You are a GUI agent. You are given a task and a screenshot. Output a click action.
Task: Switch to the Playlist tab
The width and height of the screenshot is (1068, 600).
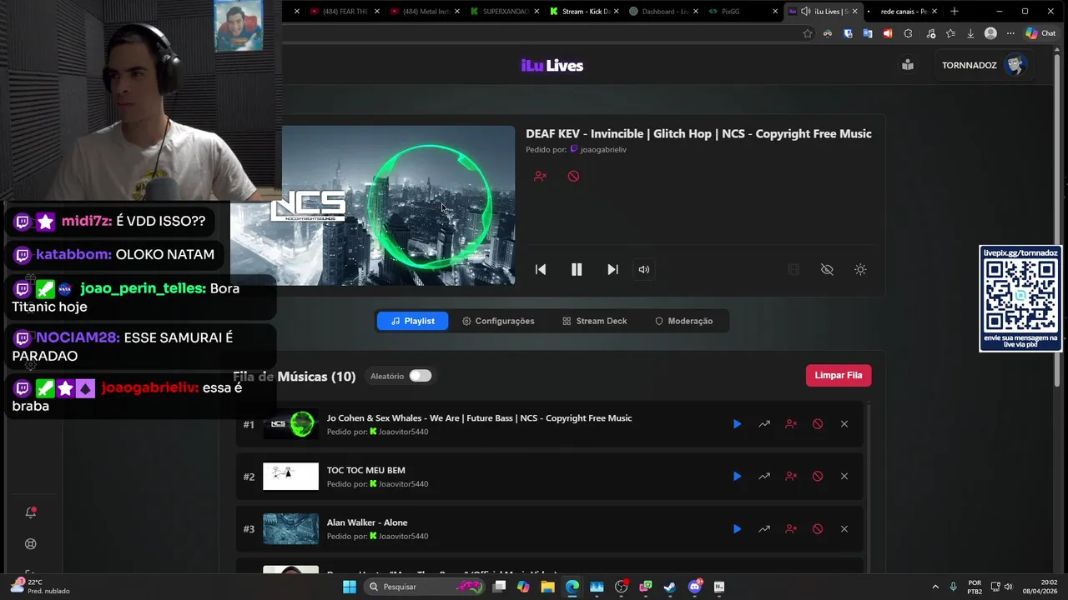(x=412, y=321)
